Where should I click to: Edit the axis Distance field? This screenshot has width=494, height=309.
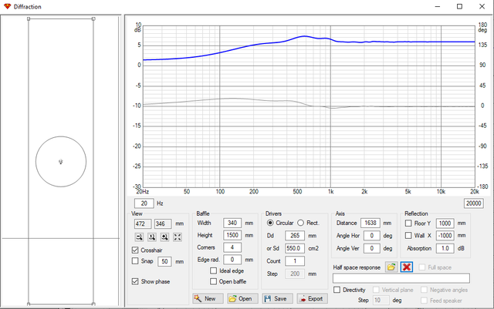[x=370, y=223]
